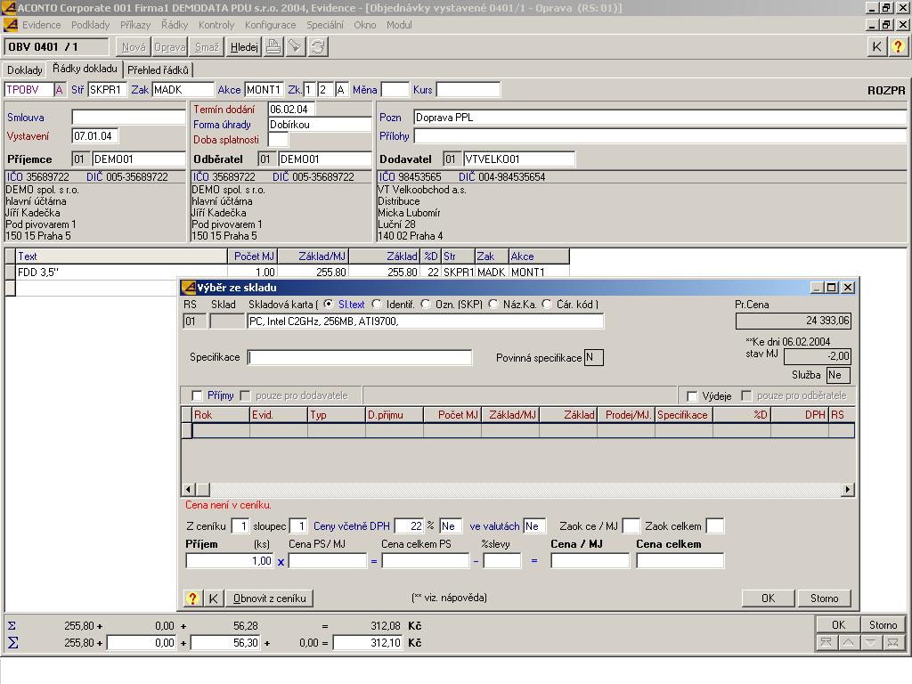The width and height of the screenshot is (912, 684).
Task: Go to next record down arrow
Action: point(871,642)
